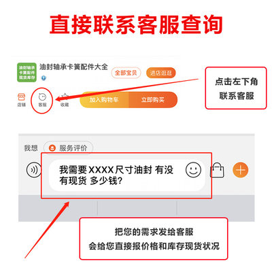Tap the voice input sound-wave icon

(34, 170)
